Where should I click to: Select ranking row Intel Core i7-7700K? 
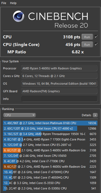tap(50, 161)
